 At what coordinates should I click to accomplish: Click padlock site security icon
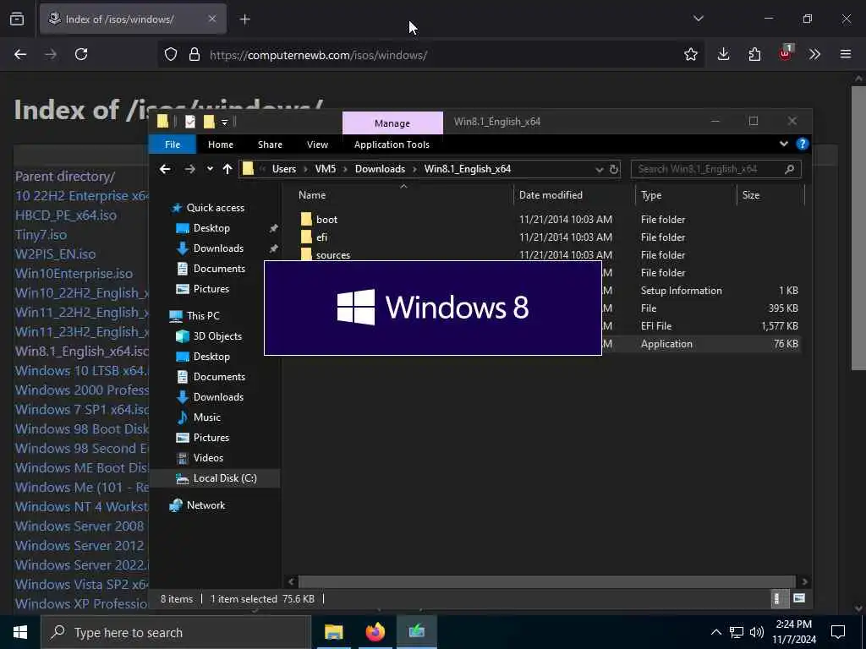(194, 54)
